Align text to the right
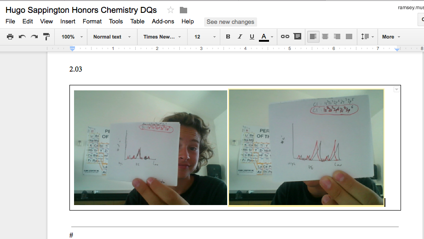 337,37
